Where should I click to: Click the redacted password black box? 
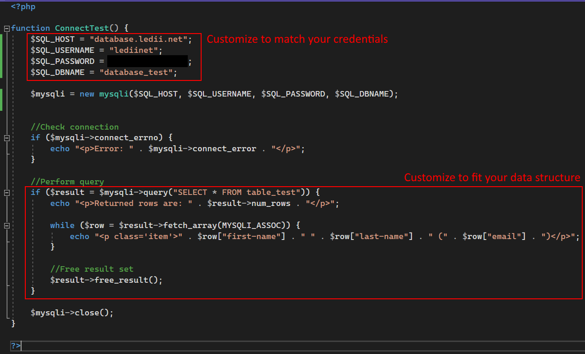click(x=147, y=61)
